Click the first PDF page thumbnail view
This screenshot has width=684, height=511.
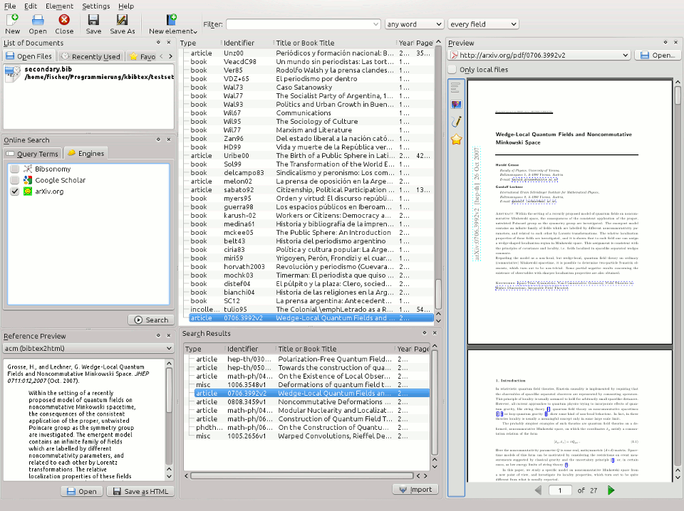(570, 212)
